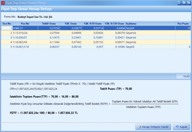Screen dimensions: 192x132
Task: Minimize the Fiyat Dışı Unsur window
Action: (x=179, y=3)
